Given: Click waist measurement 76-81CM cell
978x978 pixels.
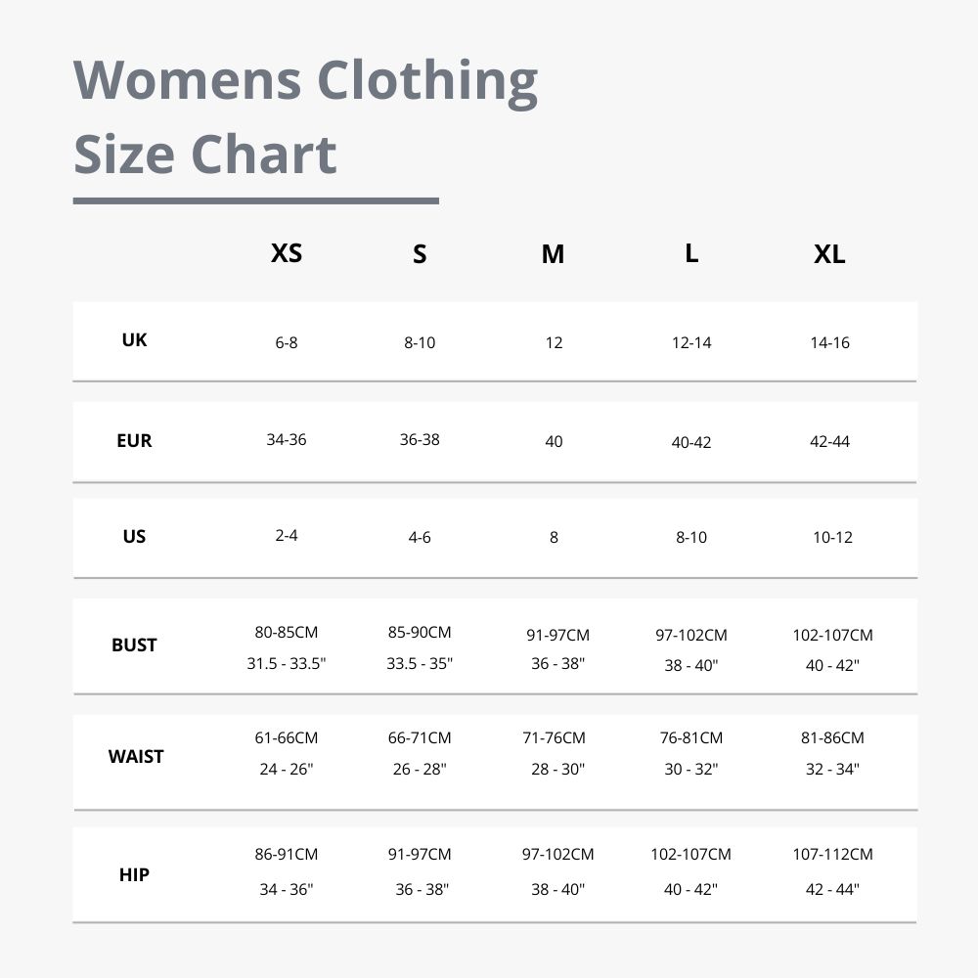Looking at the screenshot, I should (691, 737).
